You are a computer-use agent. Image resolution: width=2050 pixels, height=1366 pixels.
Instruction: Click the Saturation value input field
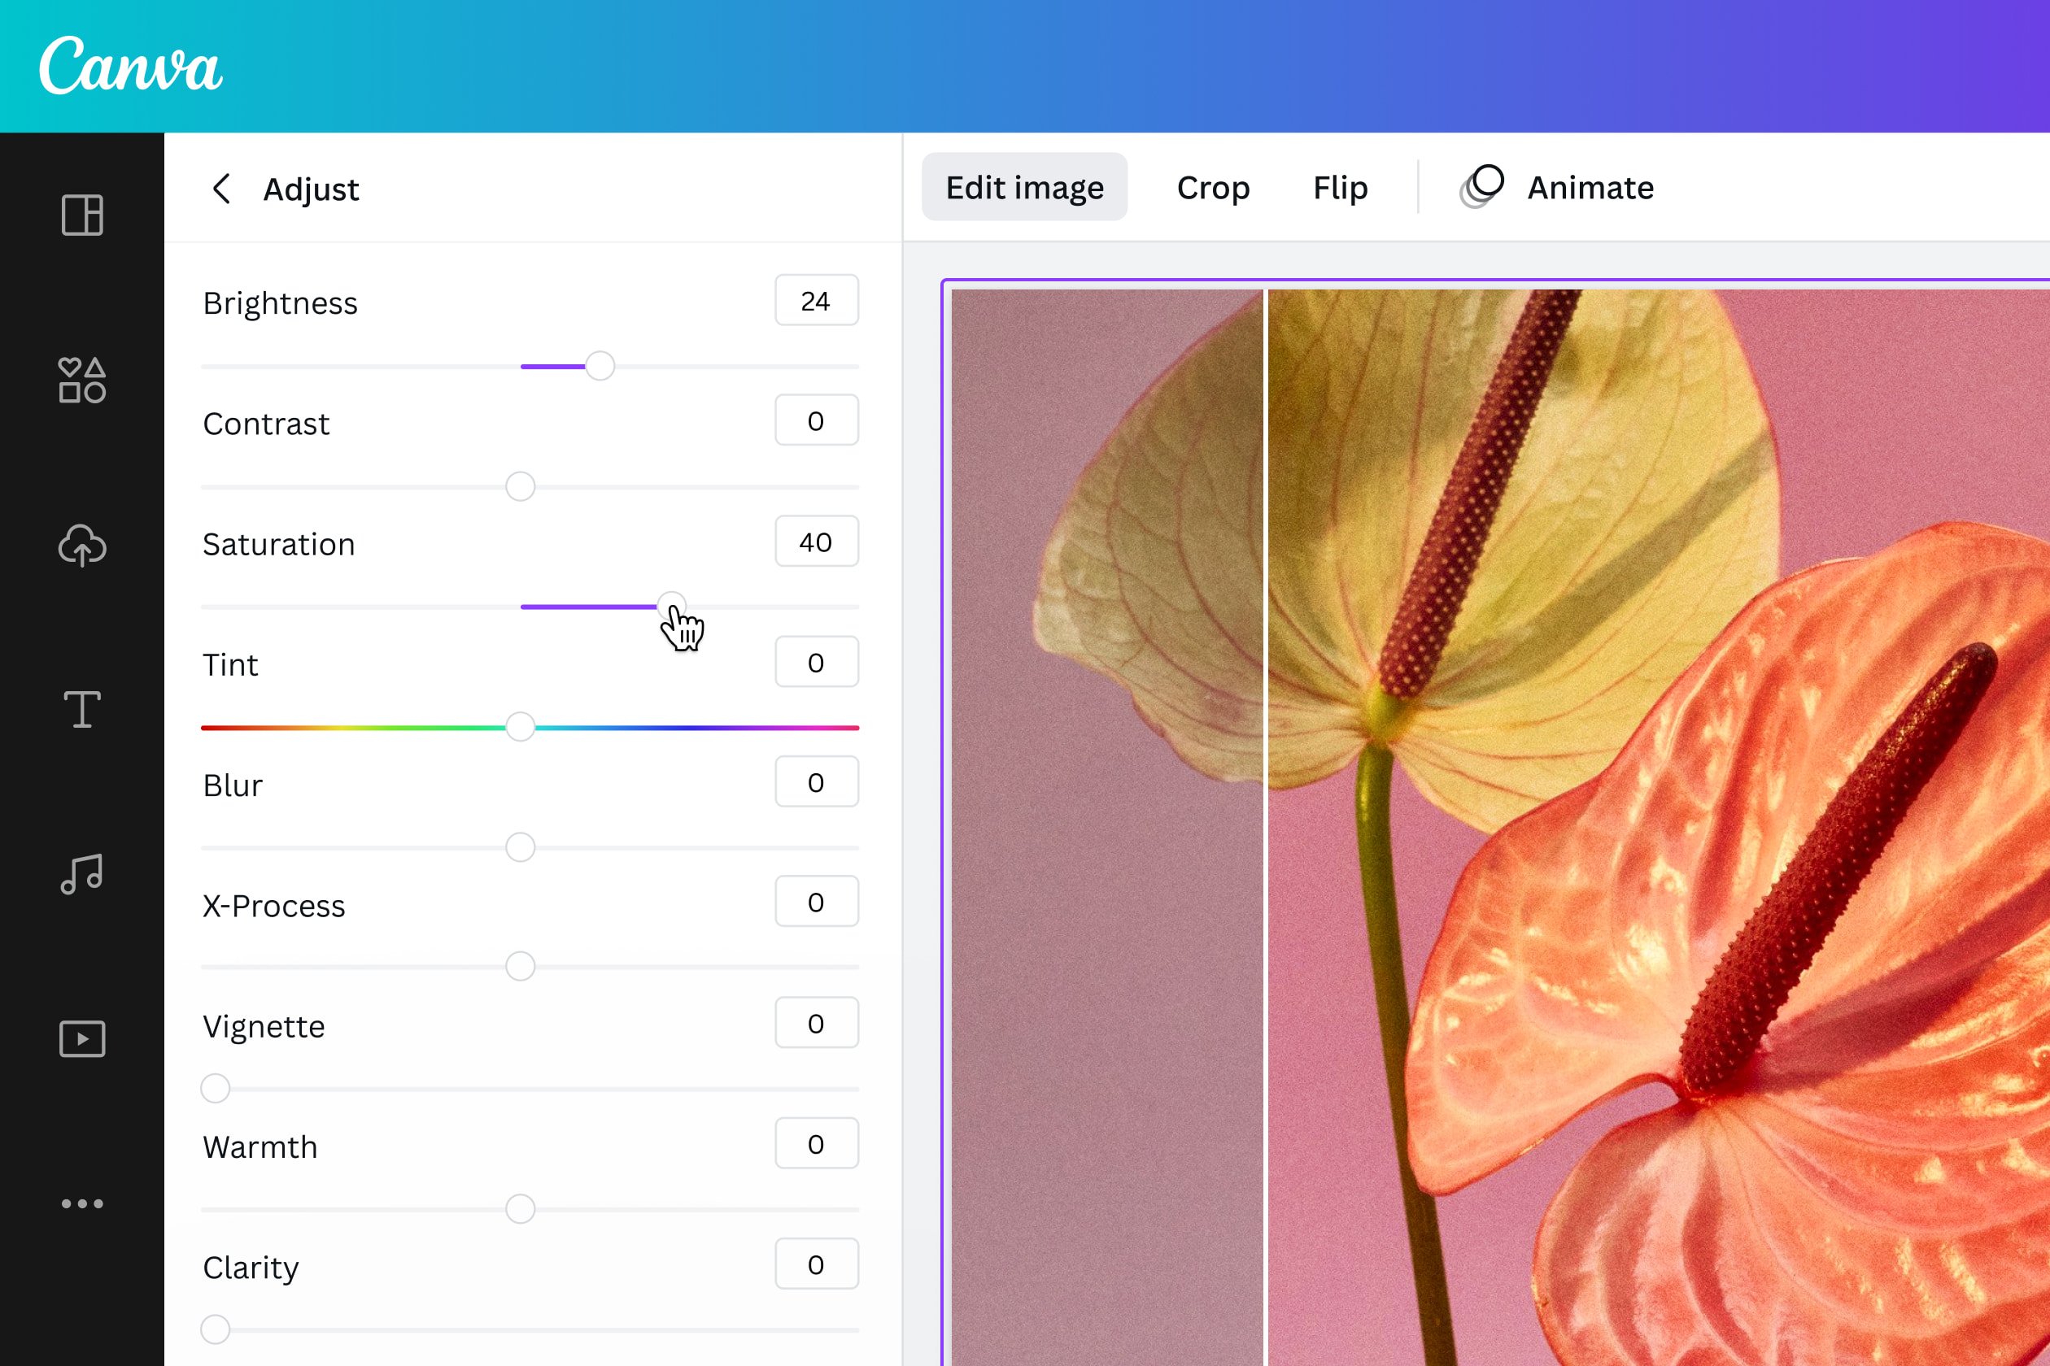click(816, 541)
